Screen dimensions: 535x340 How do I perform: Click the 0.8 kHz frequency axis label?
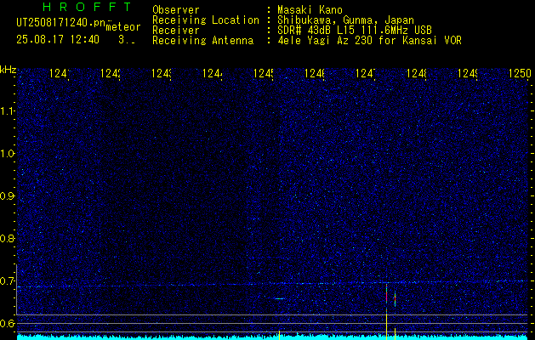coord(7,238)
